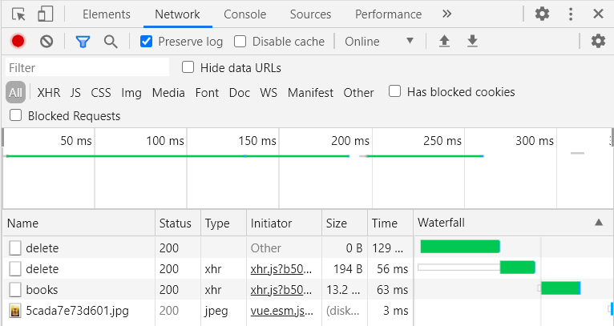The height and width of the screenshot is (326, 614).
Task: Open the xhr.js initiator link for books
Action: 281,289
